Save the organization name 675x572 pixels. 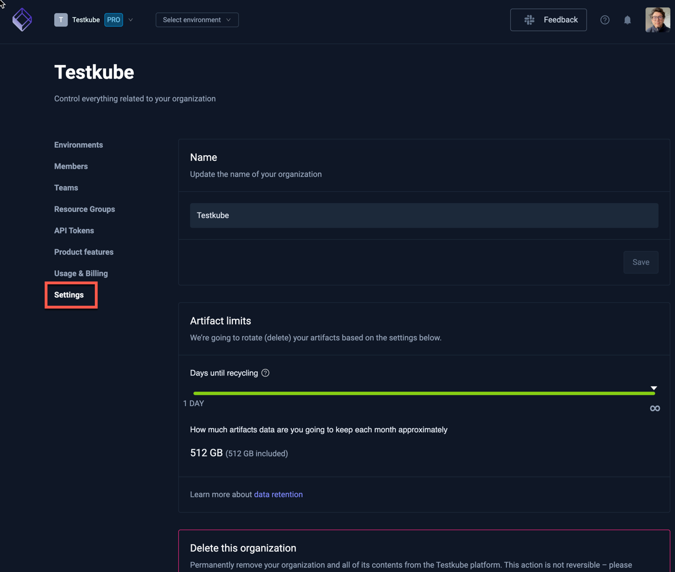click(641, 262)
